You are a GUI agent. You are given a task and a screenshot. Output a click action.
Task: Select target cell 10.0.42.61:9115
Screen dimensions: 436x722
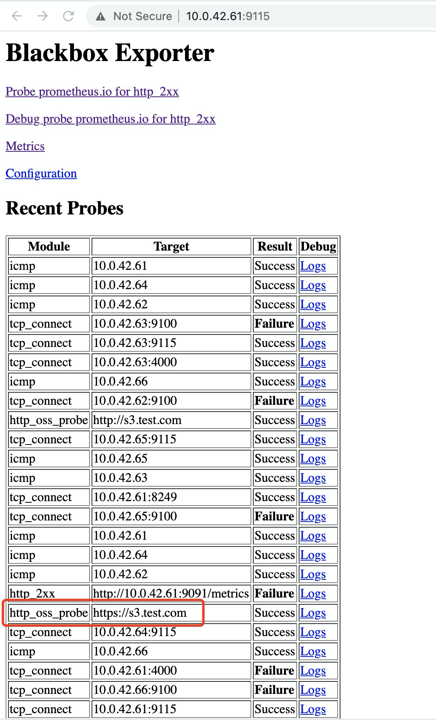point(171,709)
